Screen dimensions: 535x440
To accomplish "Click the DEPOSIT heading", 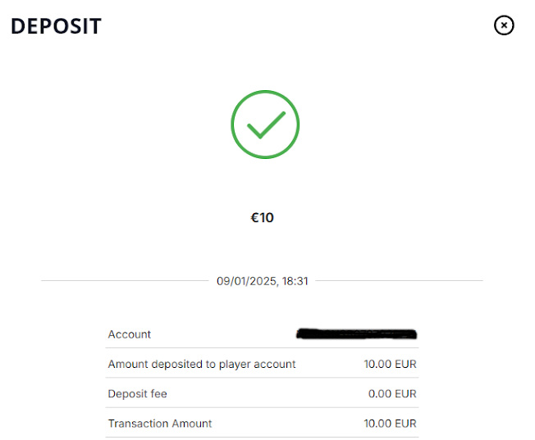I will tap(56, 26).
